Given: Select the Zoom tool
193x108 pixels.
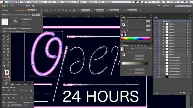Looking at the screenshot, I should [8, 66].
